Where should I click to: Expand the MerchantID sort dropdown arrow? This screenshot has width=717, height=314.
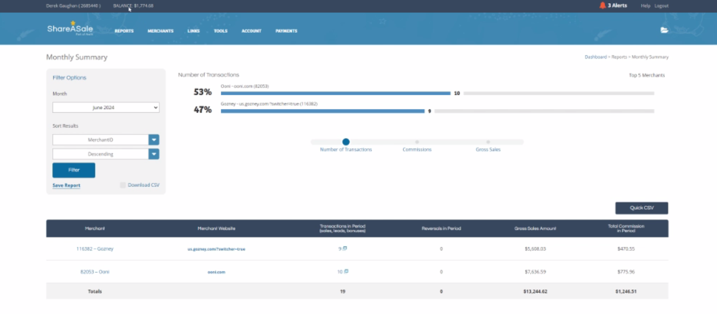click(x=154, y=140)
